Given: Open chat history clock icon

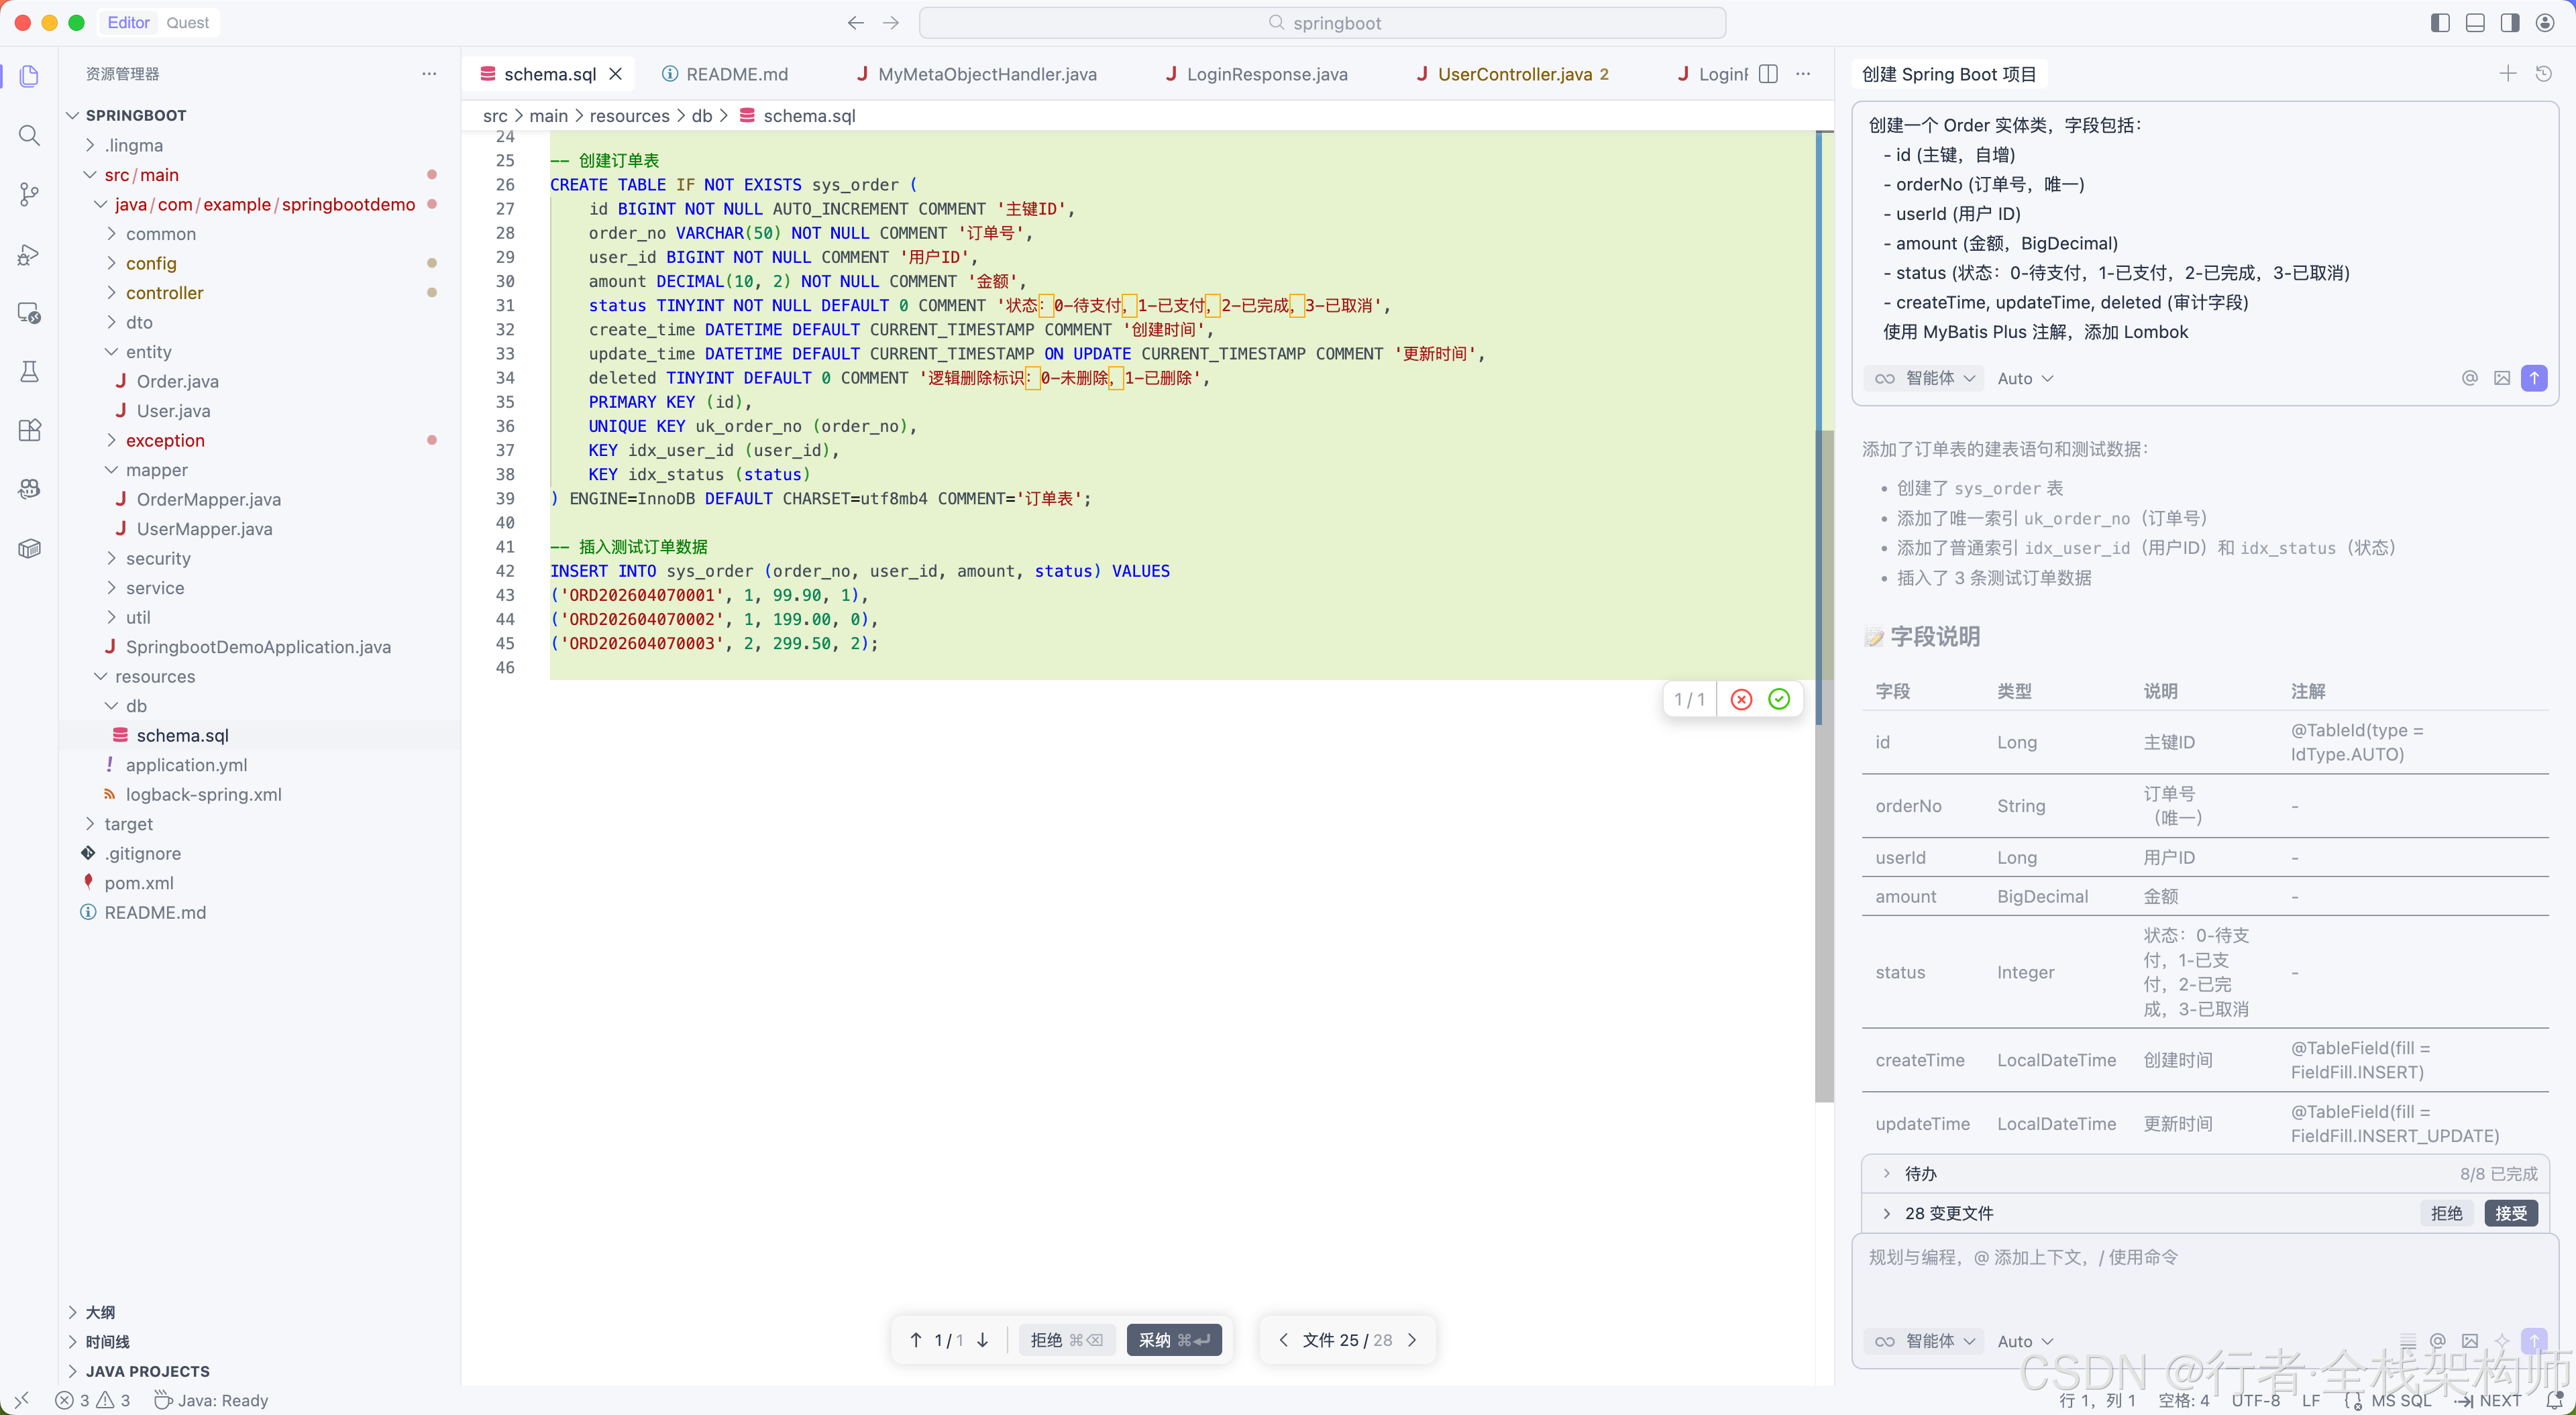Looking at the screenshot, I should [2544, 74].
